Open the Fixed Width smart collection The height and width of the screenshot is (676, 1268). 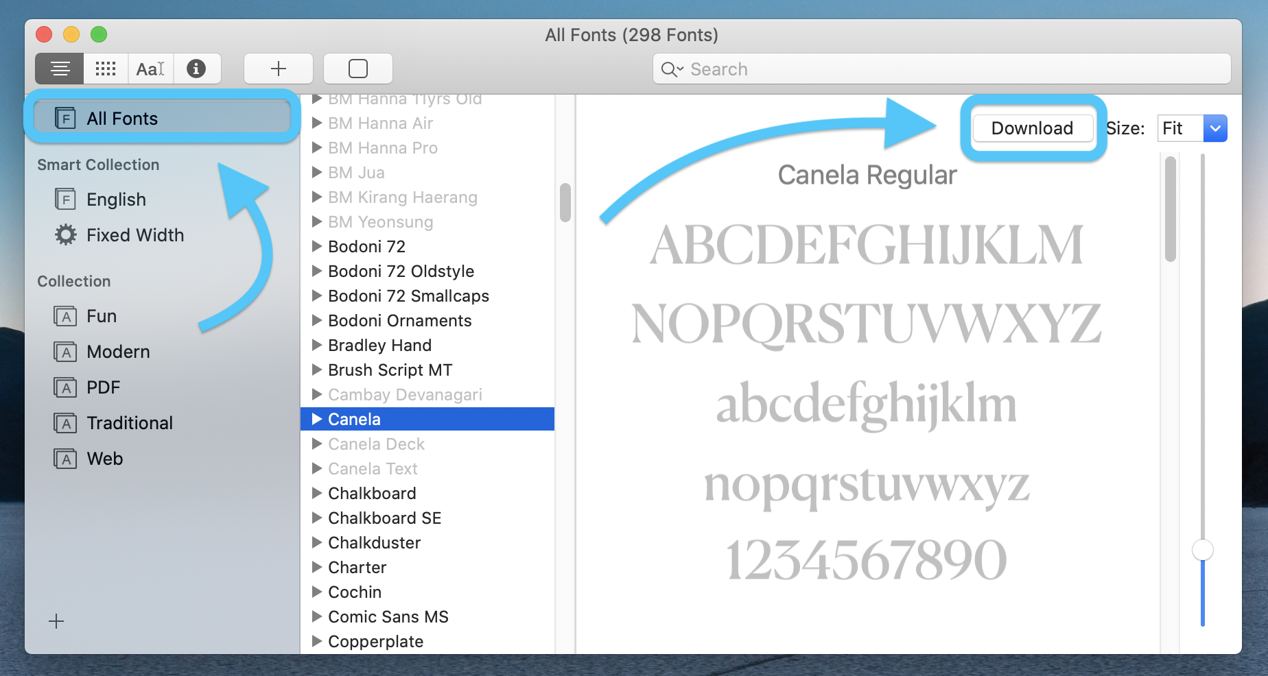tap(135, 235)
